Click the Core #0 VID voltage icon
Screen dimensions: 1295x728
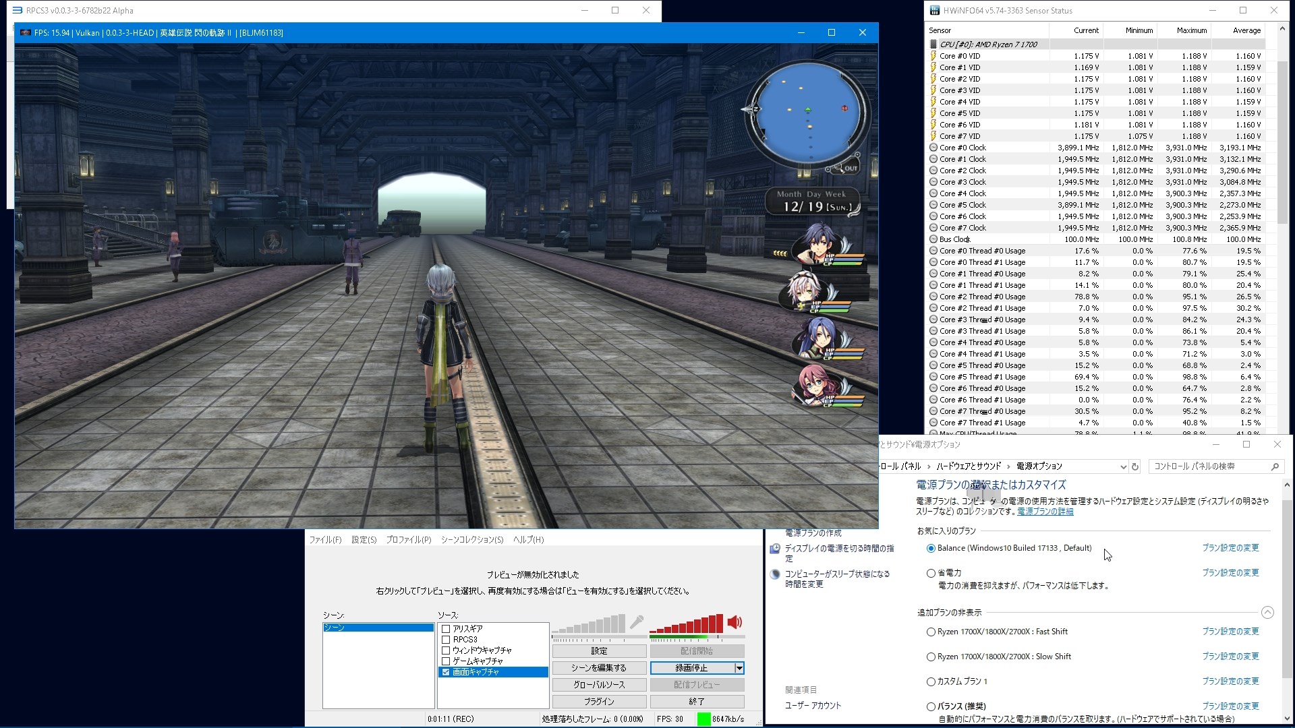coord(933,56)
